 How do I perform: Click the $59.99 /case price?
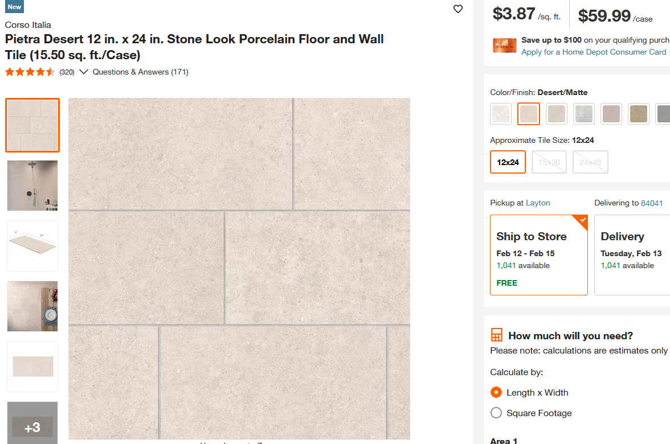coord(615,16)
